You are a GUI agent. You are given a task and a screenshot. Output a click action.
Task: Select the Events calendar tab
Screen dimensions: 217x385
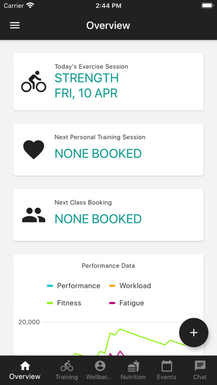167,370
